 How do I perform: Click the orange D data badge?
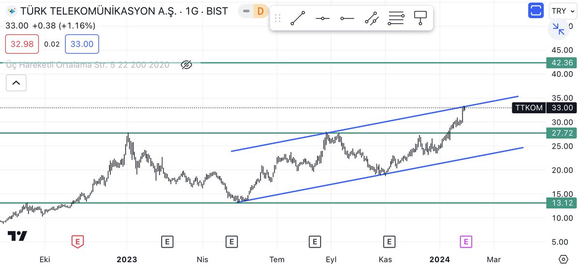click(x=261, y=11)
